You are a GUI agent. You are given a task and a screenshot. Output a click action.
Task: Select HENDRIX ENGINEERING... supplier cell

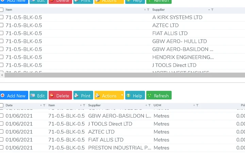(183, 57)
